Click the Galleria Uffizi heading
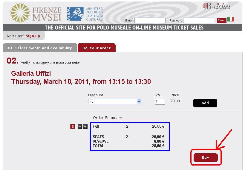 tap(33, 74)
